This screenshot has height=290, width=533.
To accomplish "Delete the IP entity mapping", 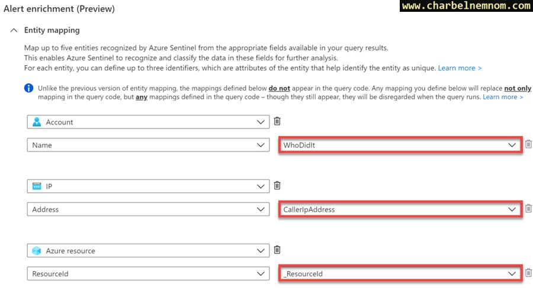I will click(x=277, y=185).
